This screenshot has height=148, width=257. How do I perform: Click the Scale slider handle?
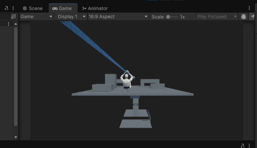168,17
